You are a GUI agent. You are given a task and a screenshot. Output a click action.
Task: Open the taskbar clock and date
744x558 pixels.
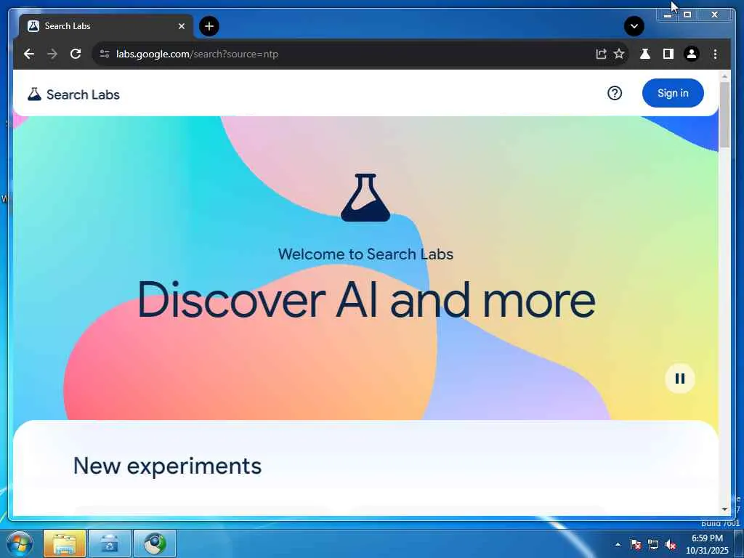coord(707,543)
